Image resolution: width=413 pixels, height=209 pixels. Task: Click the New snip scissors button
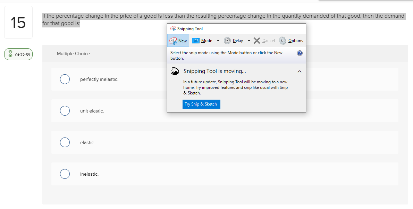pos(178,41)
